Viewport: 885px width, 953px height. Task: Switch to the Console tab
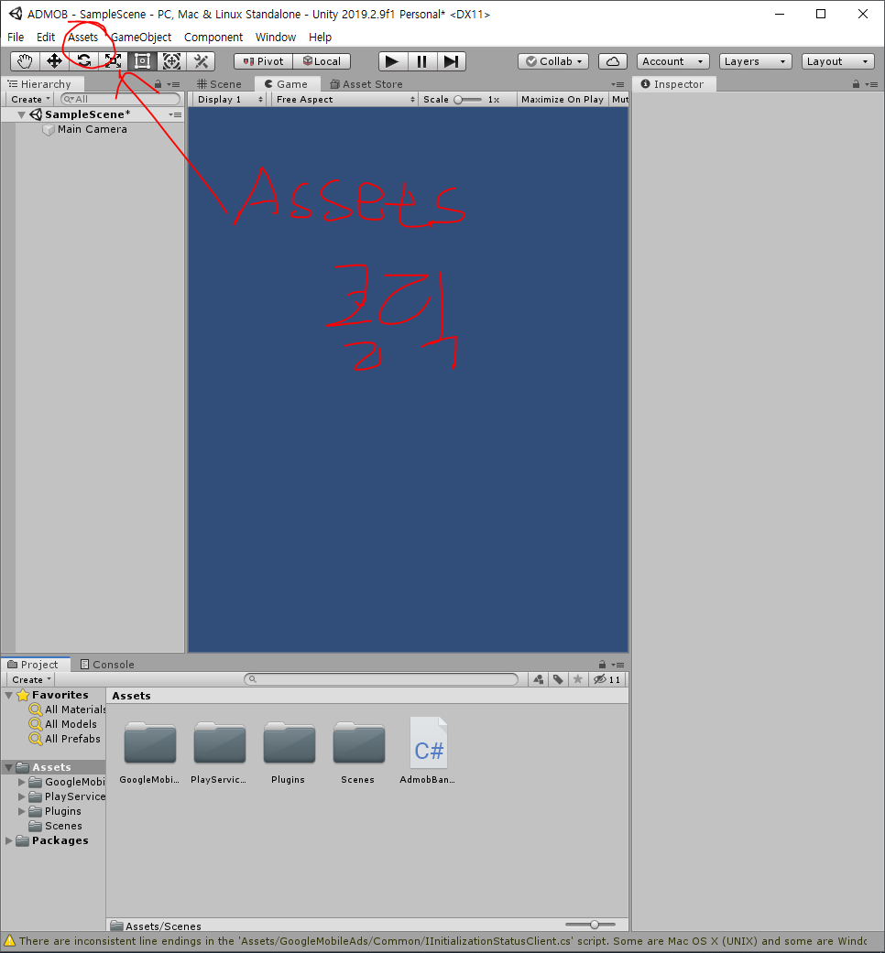click(x=107, y=665)
